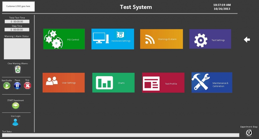Open the Warnings & Alarm tile

[161, 39]
